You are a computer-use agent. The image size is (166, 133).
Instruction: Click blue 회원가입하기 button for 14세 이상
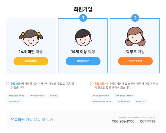(x=83, y=61)
